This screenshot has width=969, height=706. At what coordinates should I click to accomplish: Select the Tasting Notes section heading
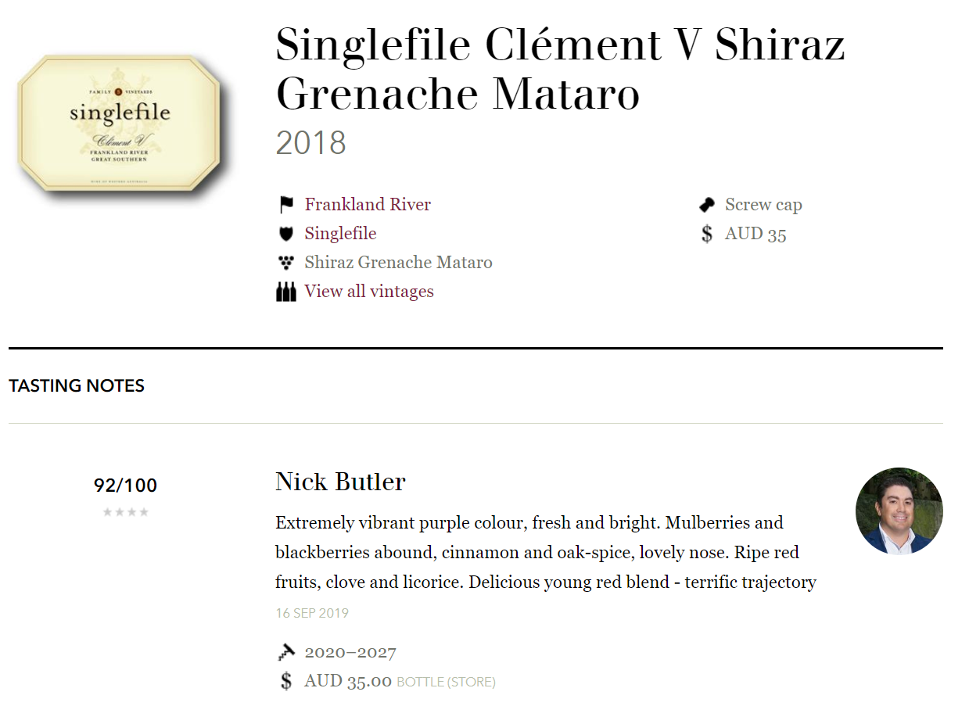point(77,385)
